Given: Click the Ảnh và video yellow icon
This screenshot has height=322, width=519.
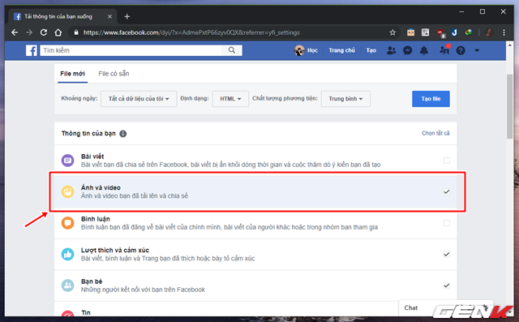Looking at the screenshot, I should coord(67,191).
